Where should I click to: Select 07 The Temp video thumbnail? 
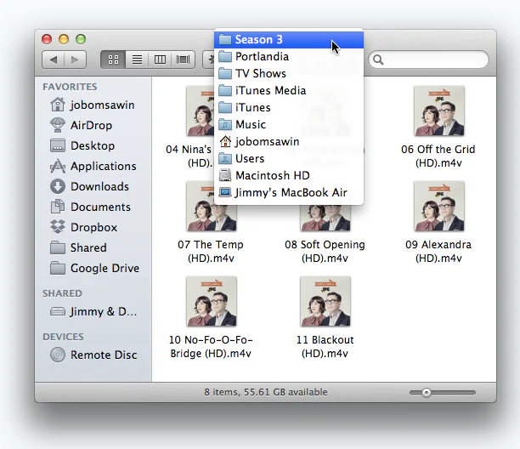pyautogui.click(x=212, y=206)
